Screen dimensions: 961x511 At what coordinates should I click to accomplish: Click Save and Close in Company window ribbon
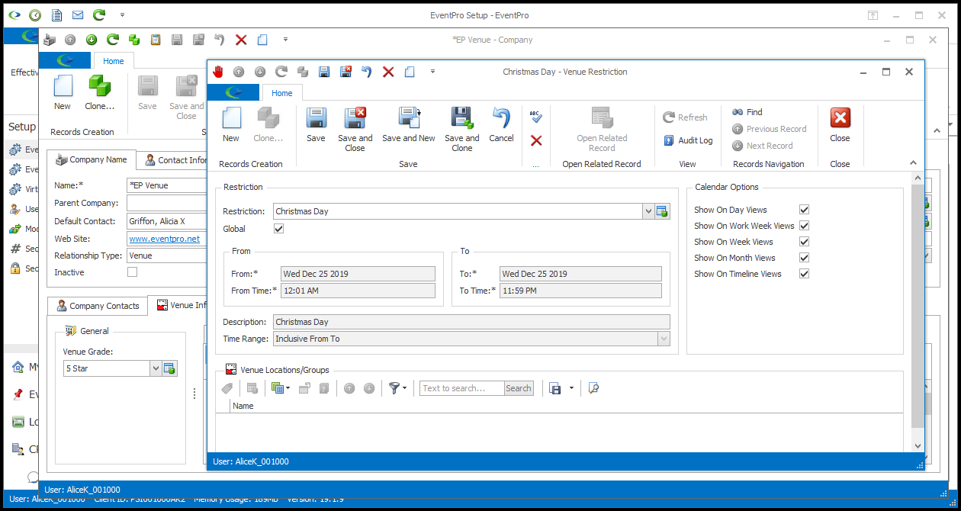[x=187, y=97]
